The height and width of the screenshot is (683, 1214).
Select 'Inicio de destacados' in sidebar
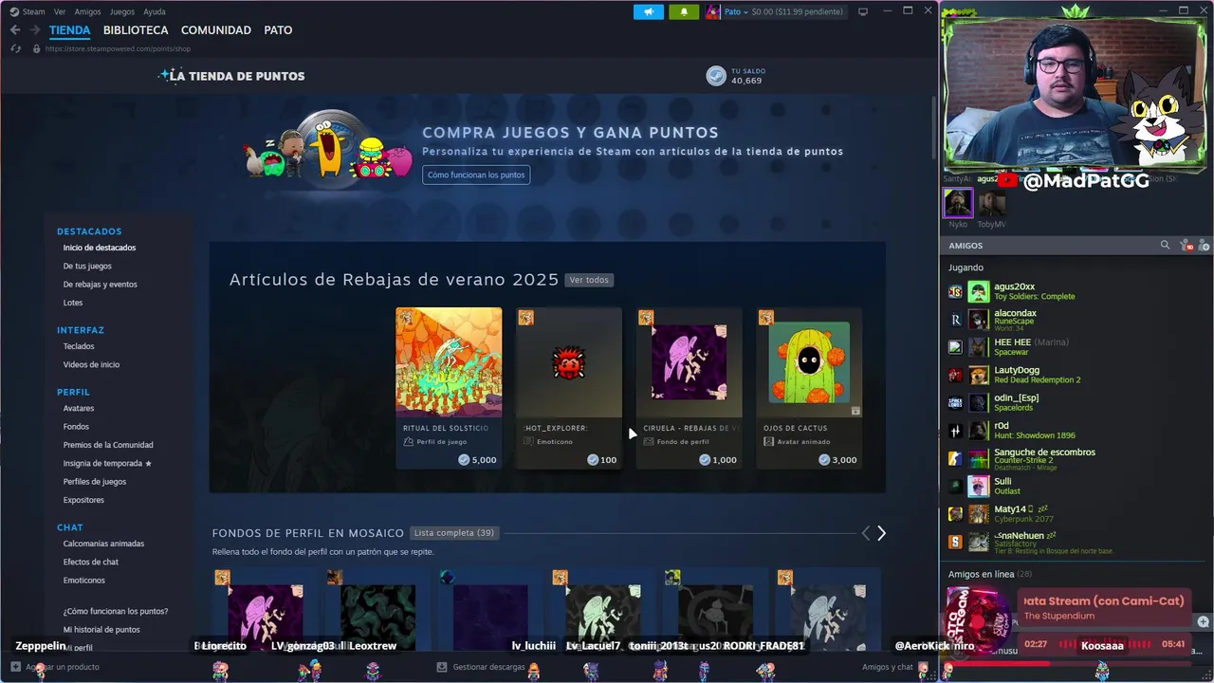coord(100,248)
